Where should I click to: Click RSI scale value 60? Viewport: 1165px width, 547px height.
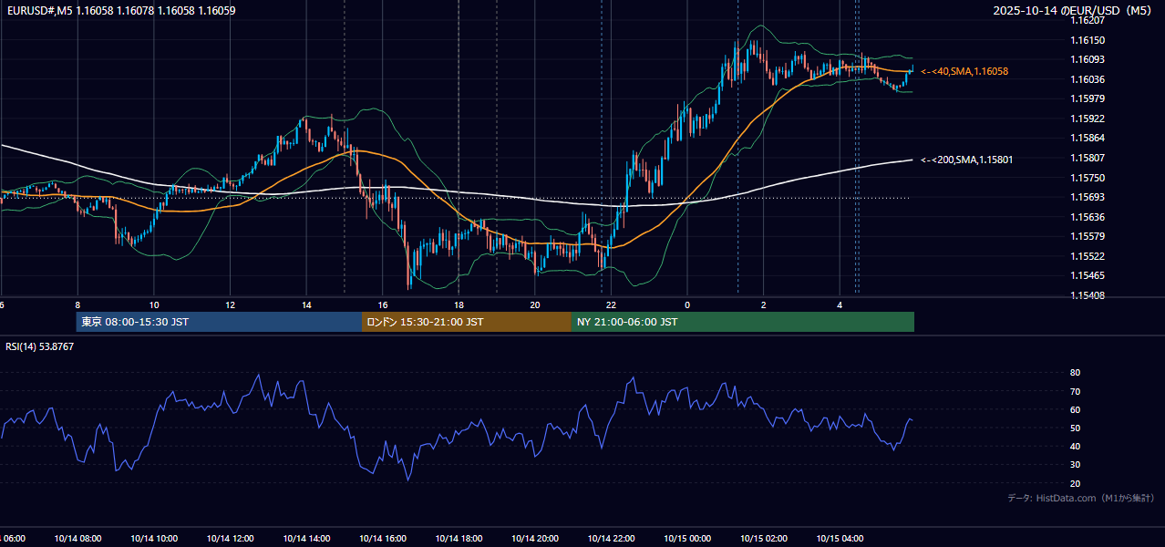[x=1076, y=409]
